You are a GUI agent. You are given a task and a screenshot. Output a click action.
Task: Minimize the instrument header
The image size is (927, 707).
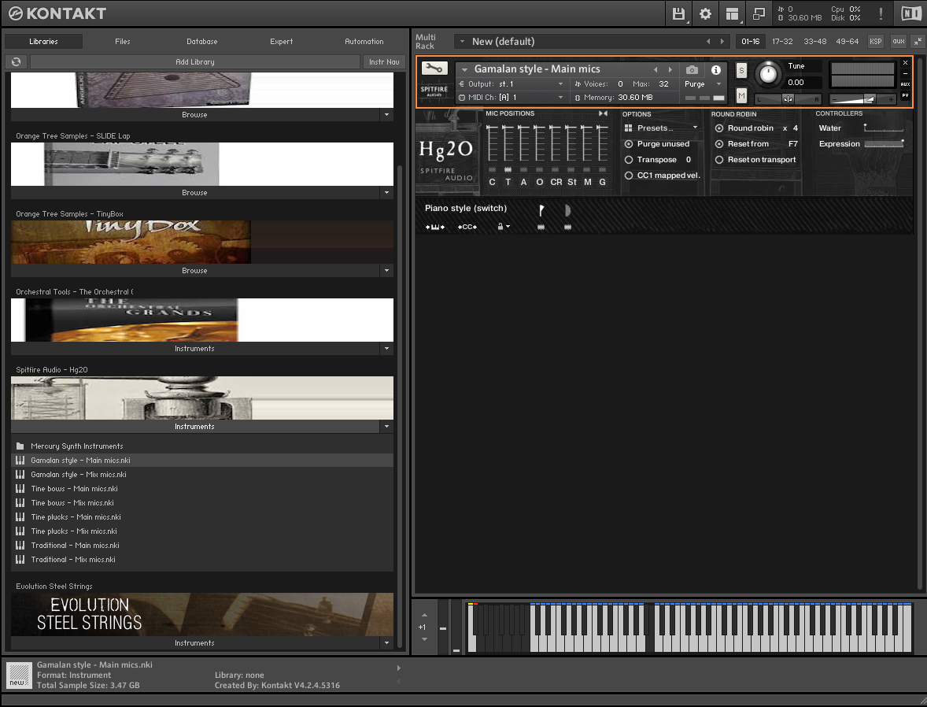click(x=905, y=73)
